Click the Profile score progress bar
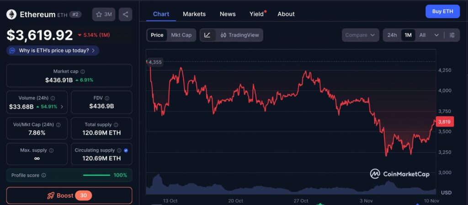Viewport: 468px width, 205px height. tap(97, 175)
